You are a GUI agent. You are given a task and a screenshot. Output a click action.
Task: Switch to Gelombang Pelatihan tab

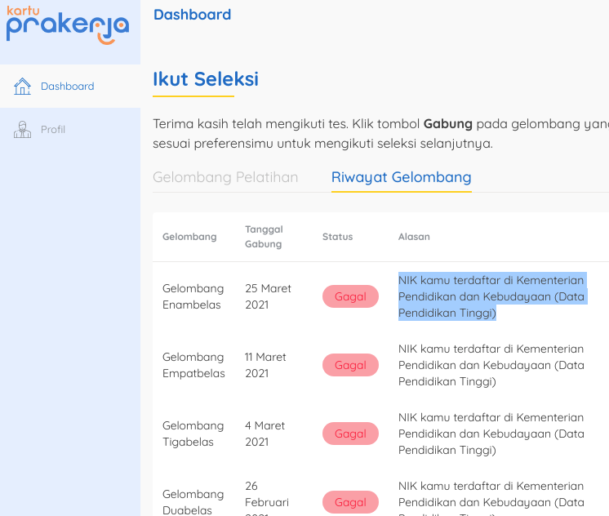click(x=225, y=177)
